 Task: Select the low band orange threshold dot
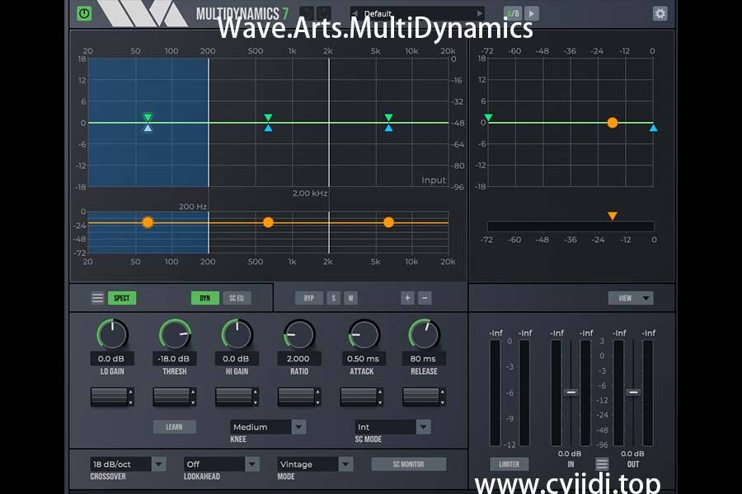point(148,222)
